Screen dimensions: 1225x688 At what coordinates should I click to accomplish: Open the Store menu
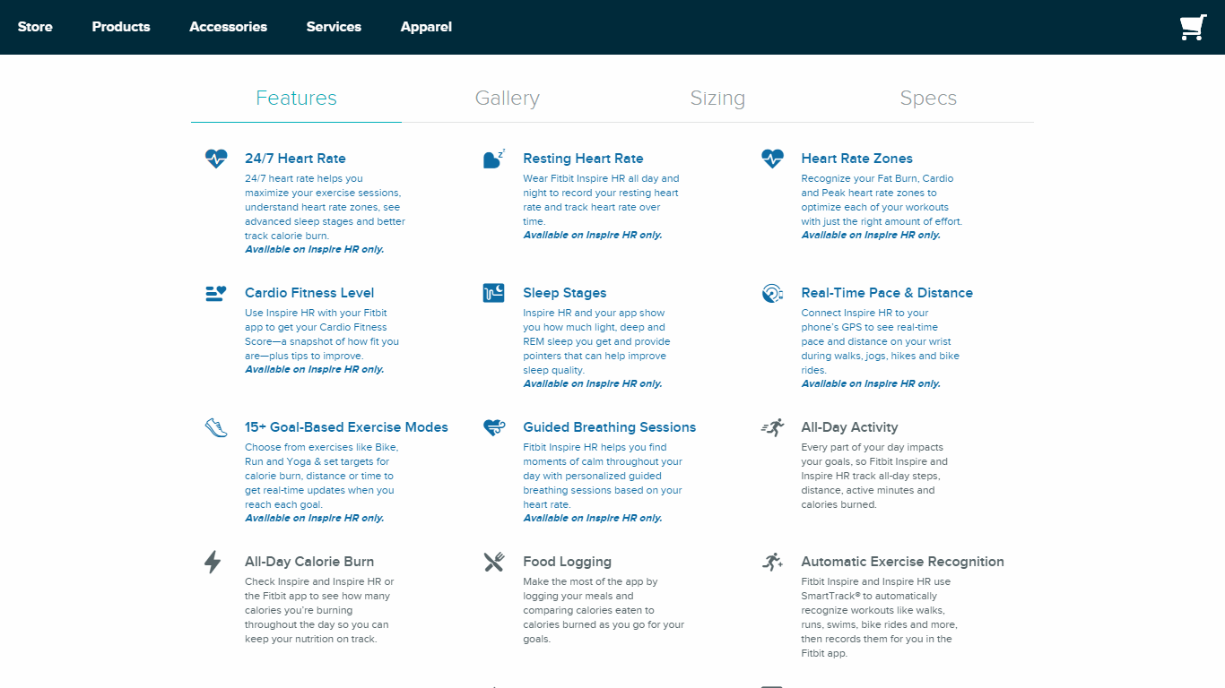pyautogui.click(x=35, y=27)
